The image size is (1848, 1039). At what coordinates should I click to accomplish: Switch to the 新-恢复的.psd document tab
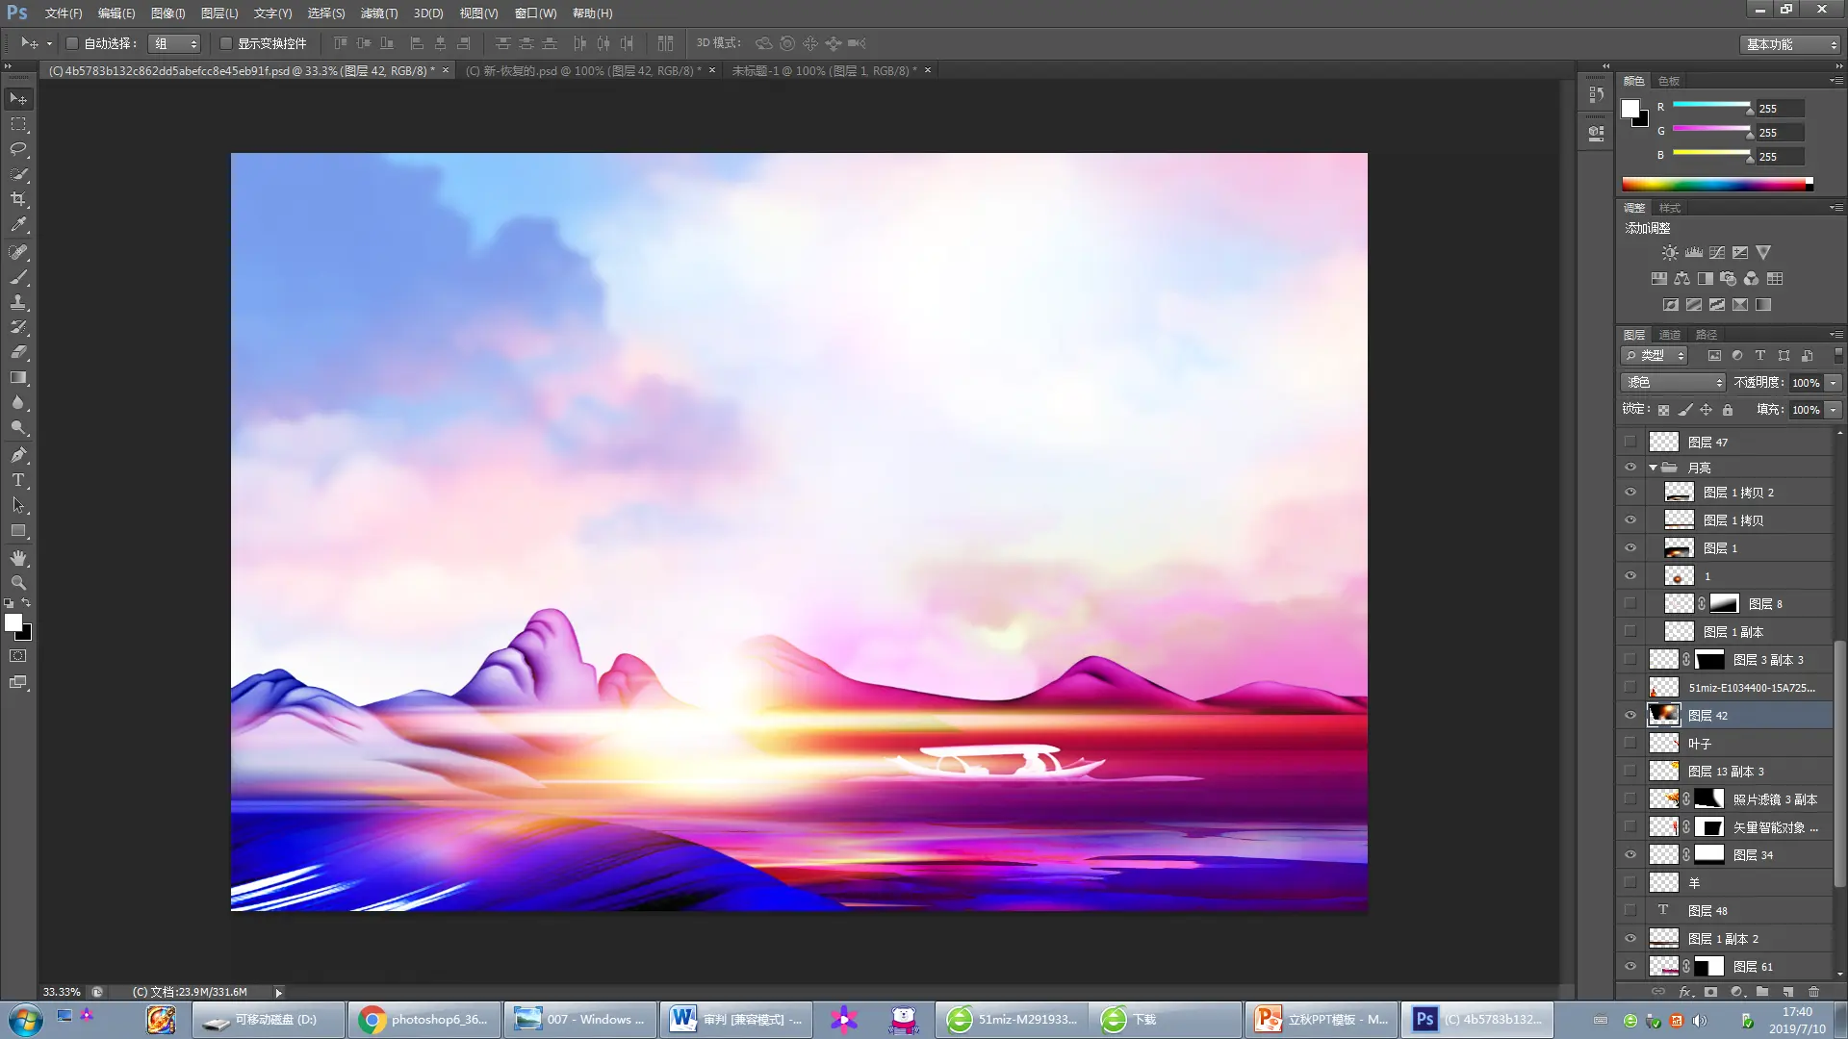coord(582,70)
